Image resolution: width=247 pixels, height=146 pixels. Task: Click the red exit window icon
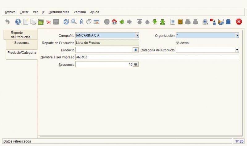[239, 22]
